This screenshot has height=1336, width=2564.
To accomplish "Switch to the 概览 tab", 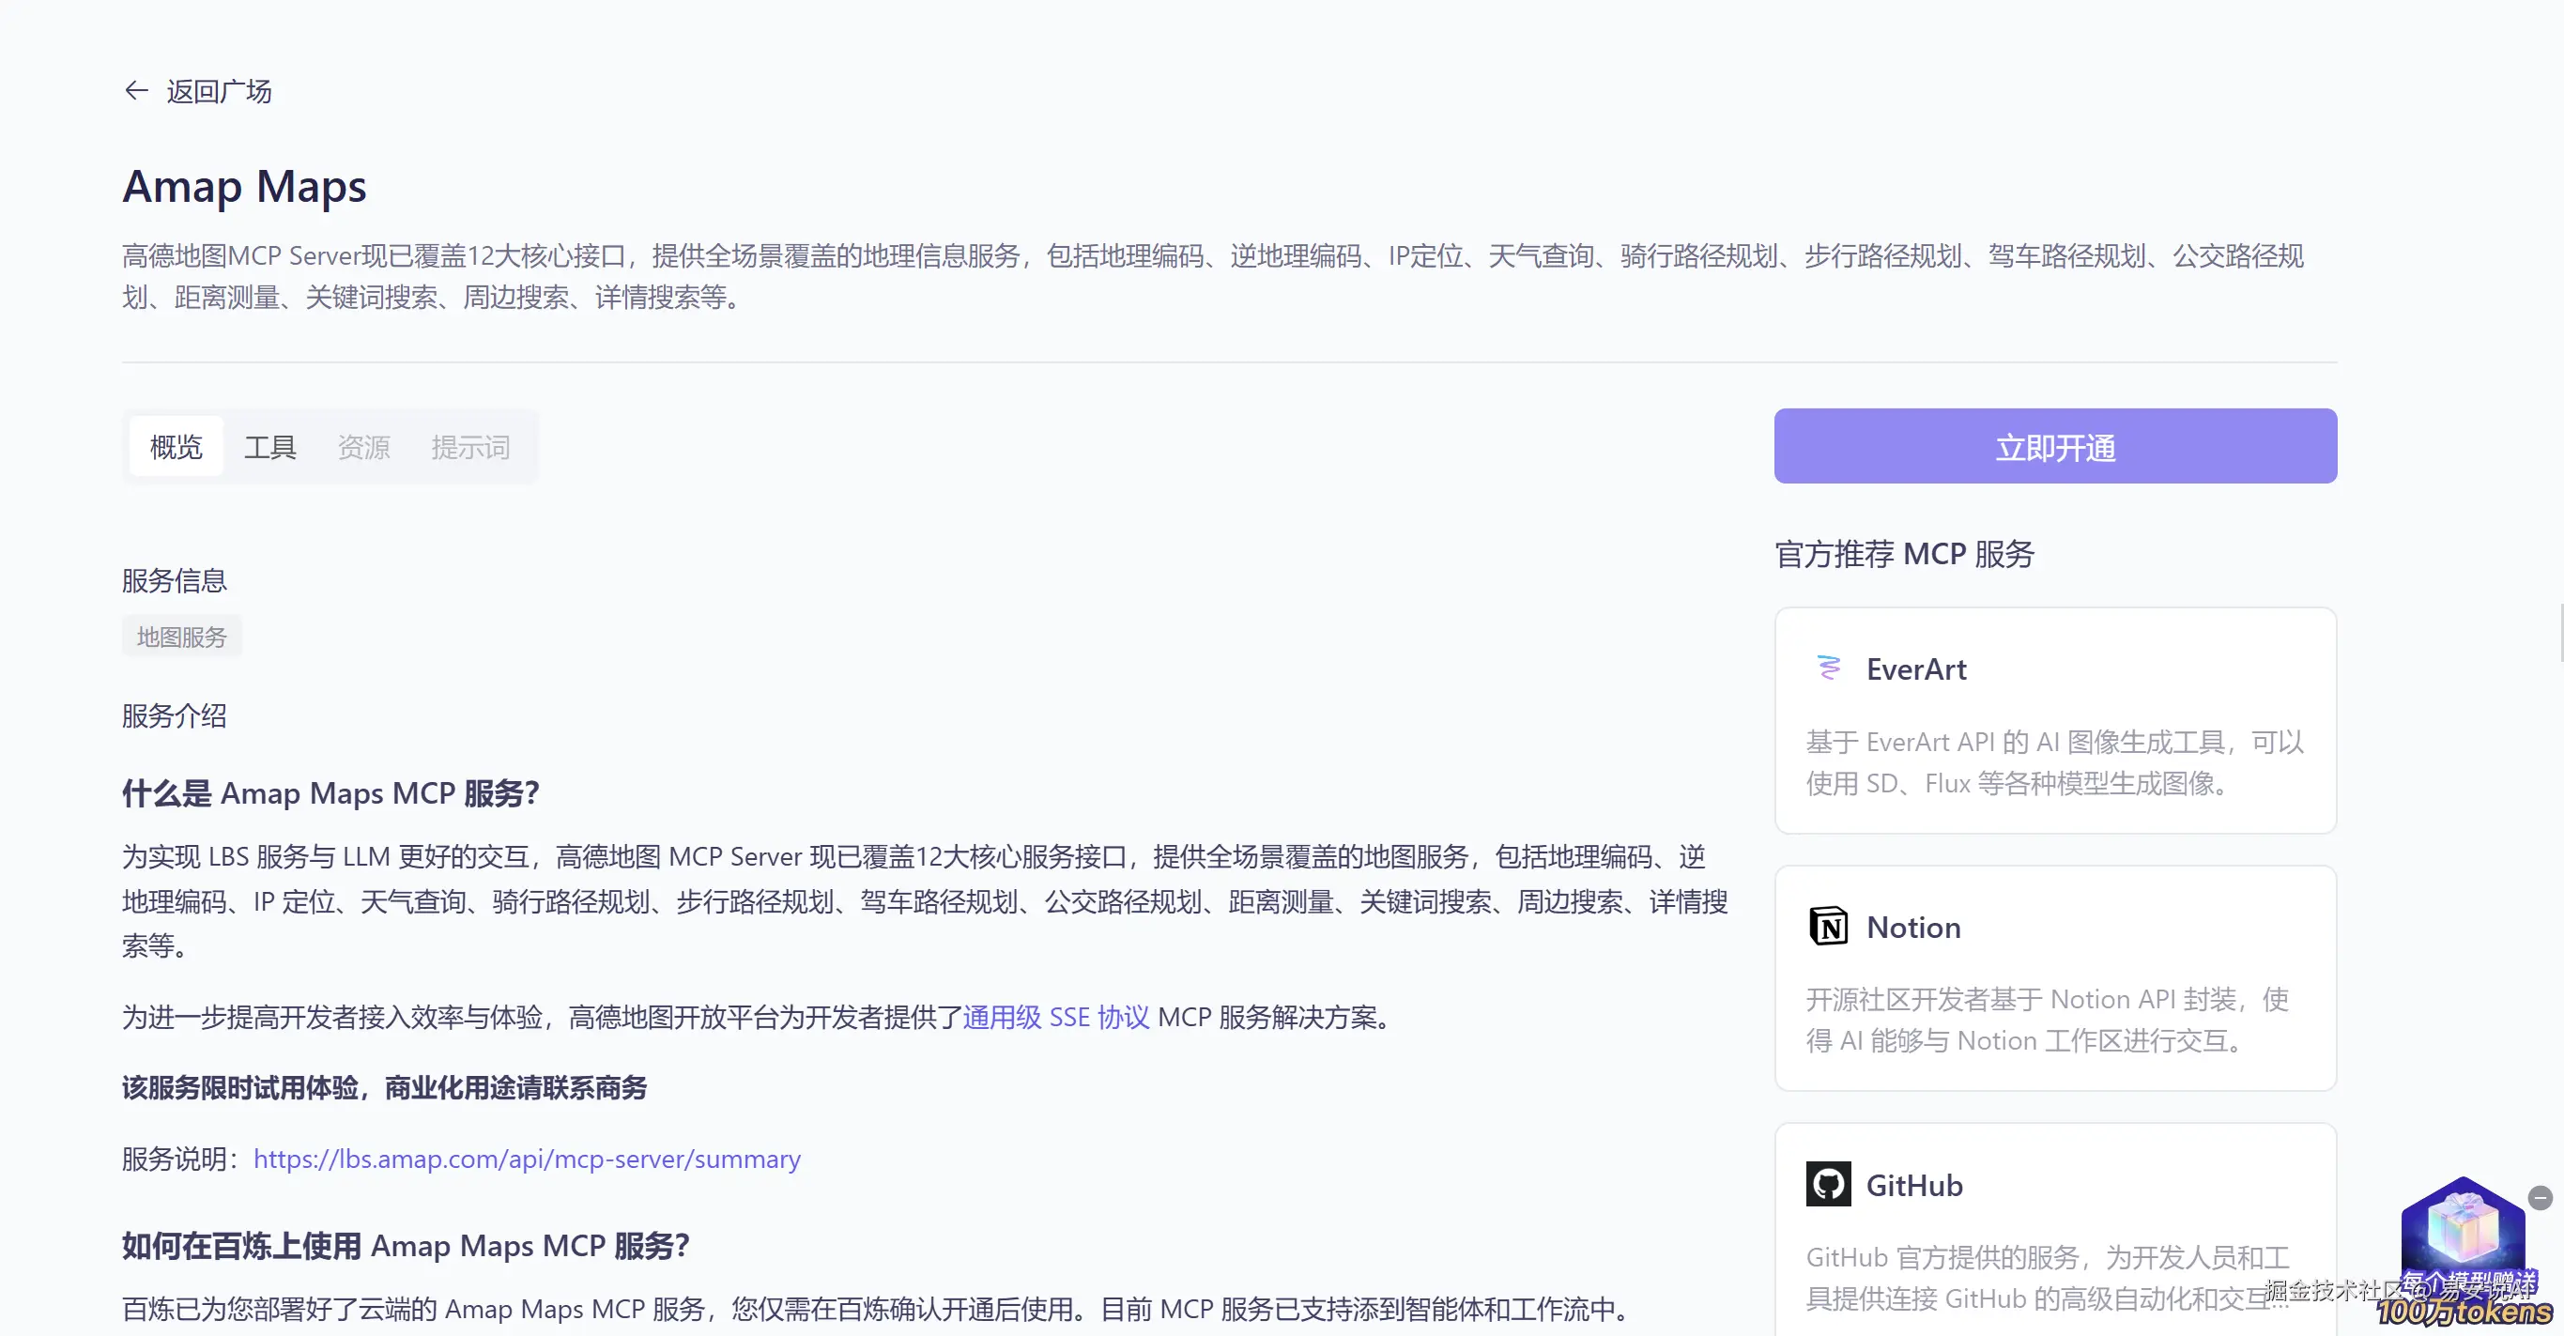I will (177, 447).
